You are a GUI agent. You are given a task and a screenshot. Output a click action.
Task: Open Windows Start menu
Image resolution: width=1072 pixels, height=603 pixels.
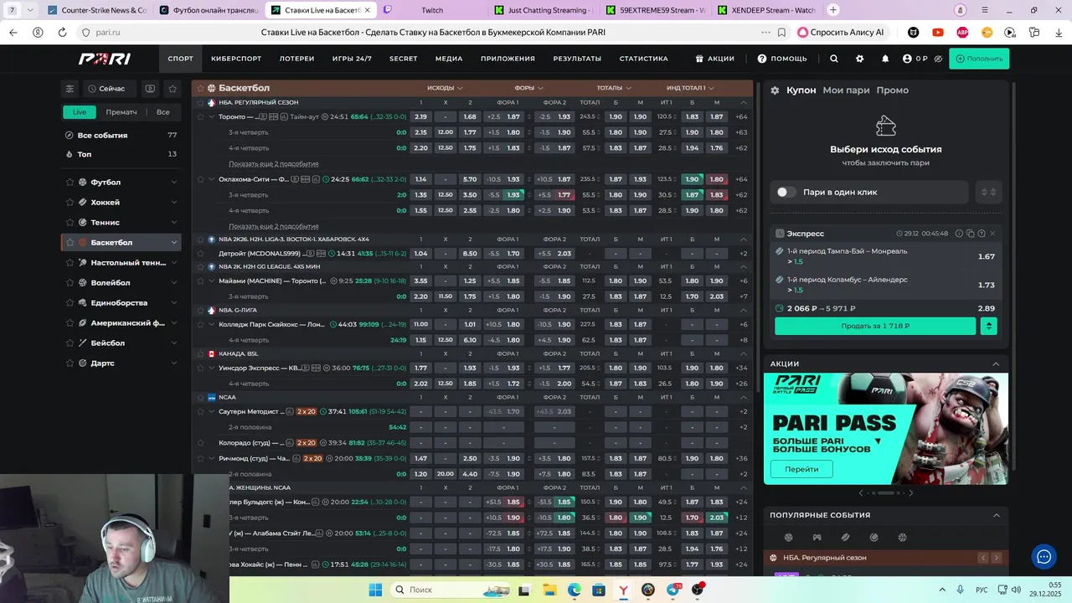coord(374,590)
